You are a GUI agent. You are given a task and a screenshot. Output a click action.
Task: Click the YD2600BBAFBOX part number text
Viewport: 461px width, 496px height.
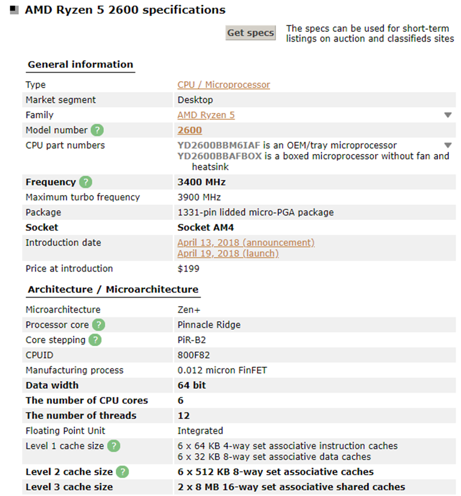tap(220, 156)
